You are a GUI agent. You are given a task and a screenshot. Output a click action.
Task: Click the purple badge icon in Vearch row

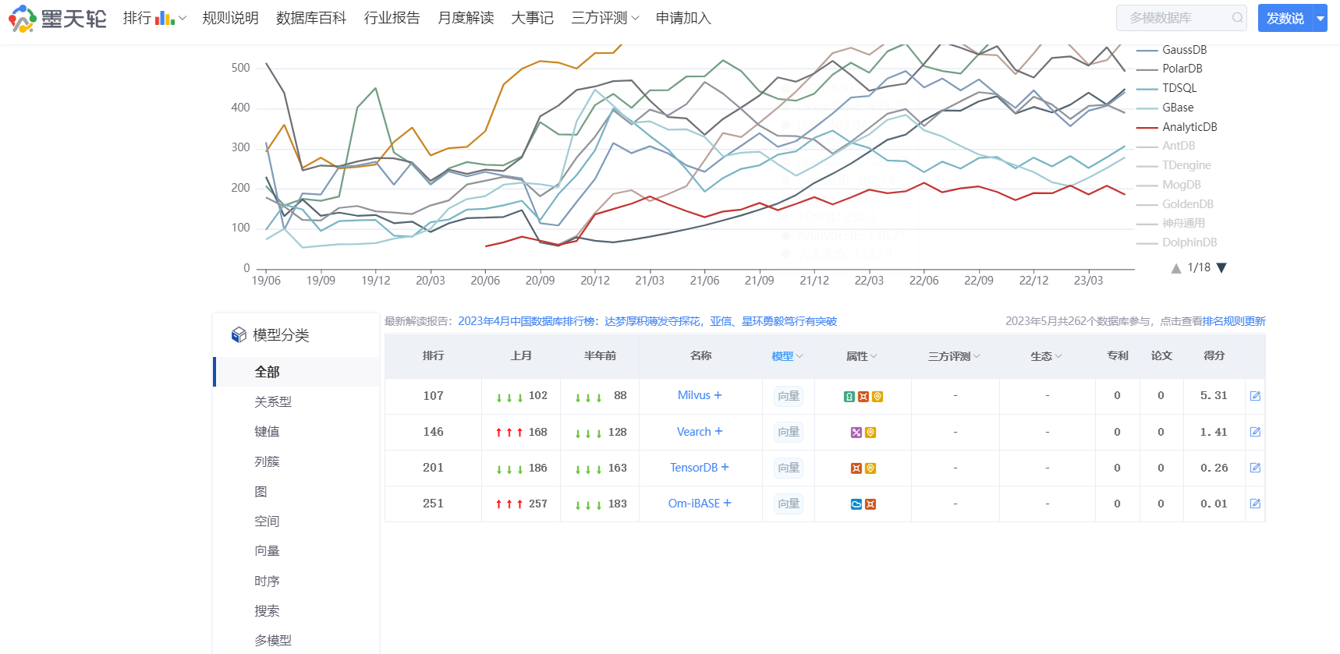(856, 433)
